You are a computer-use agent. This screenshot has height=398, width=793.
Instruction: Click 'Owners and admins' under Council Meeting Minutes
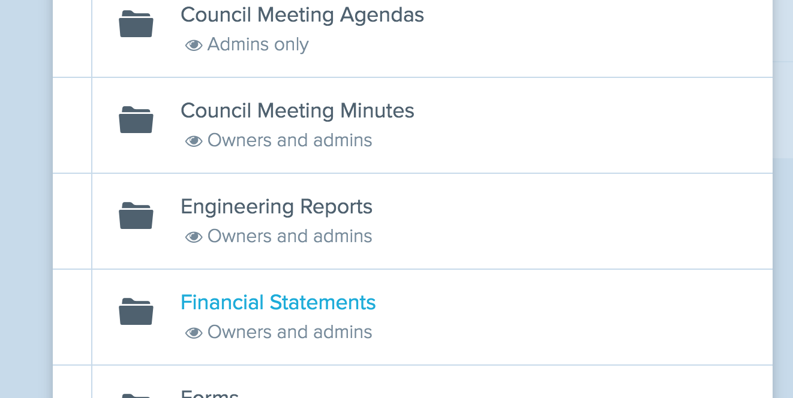[x=290, y=140]
